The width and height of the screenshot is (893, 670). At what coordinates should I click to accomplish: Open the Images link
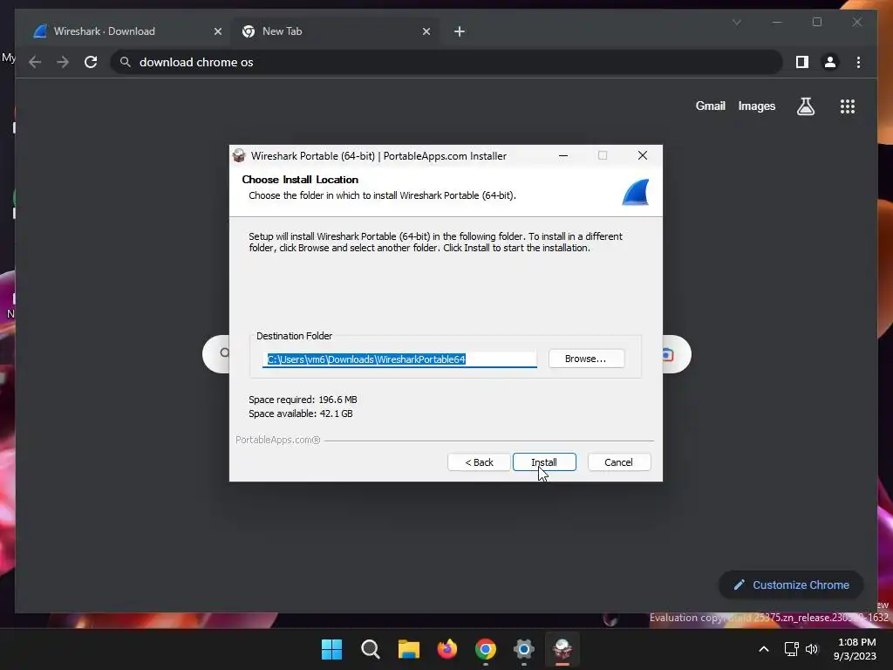click(x=756, y=106)
